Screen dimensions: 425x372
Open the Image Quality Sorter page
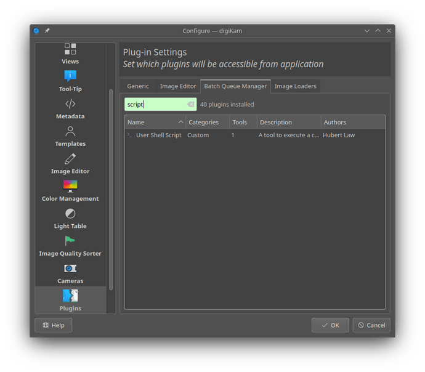70,246
